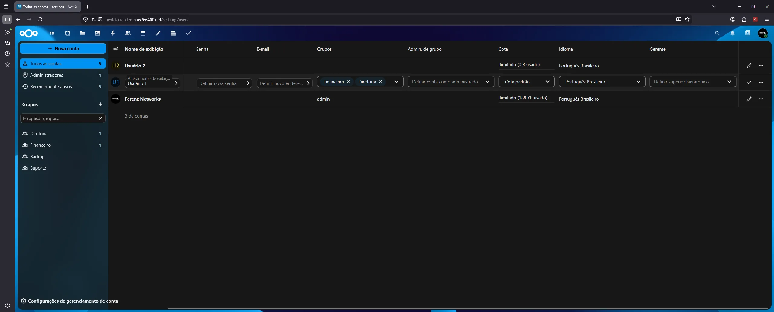
Task: Open the Notes pencil icon
Action: click(158, 33)
